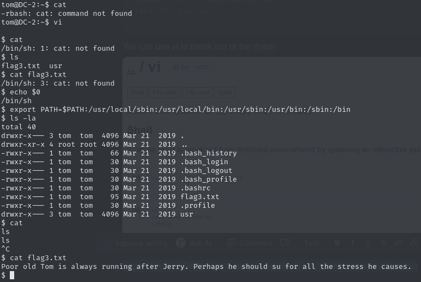Screen dimensions: 421x282
Task: Click the 'export PATH=$PATH' command line
Action: click(x=176, y=110)
